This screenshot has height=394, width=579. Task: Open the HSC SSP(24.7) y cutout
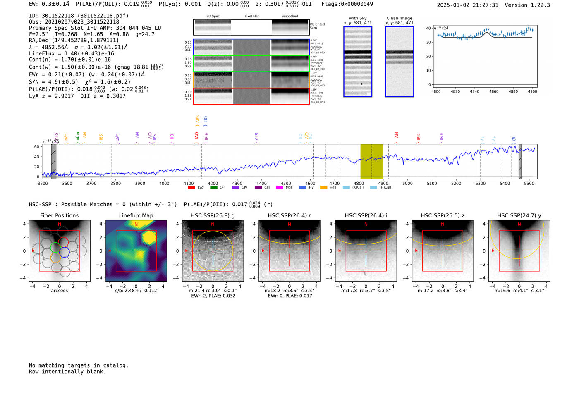519,251
